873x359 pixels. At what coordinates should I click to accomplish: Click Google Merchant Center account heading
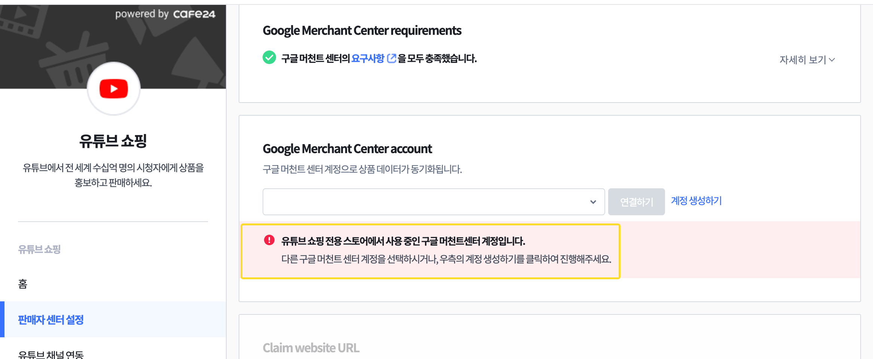(x=347, y=149)
